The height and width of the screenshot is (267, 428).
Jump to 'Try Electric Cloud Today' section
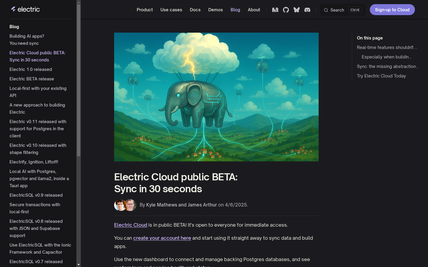pyautogui.click(x=381, y=76)
